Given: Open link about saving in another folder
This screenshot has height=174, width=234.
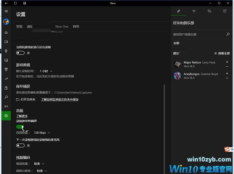Looking at the screenshot, I should [x=60, y=99].
